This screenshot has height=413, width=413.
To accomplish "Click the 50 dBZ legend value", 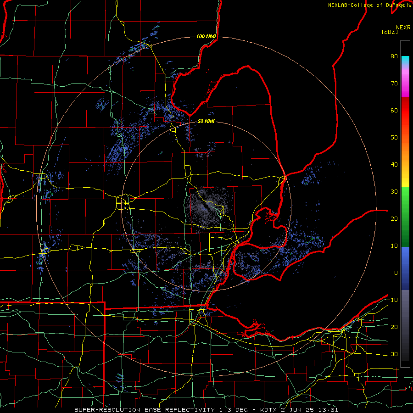I will 394,138.
